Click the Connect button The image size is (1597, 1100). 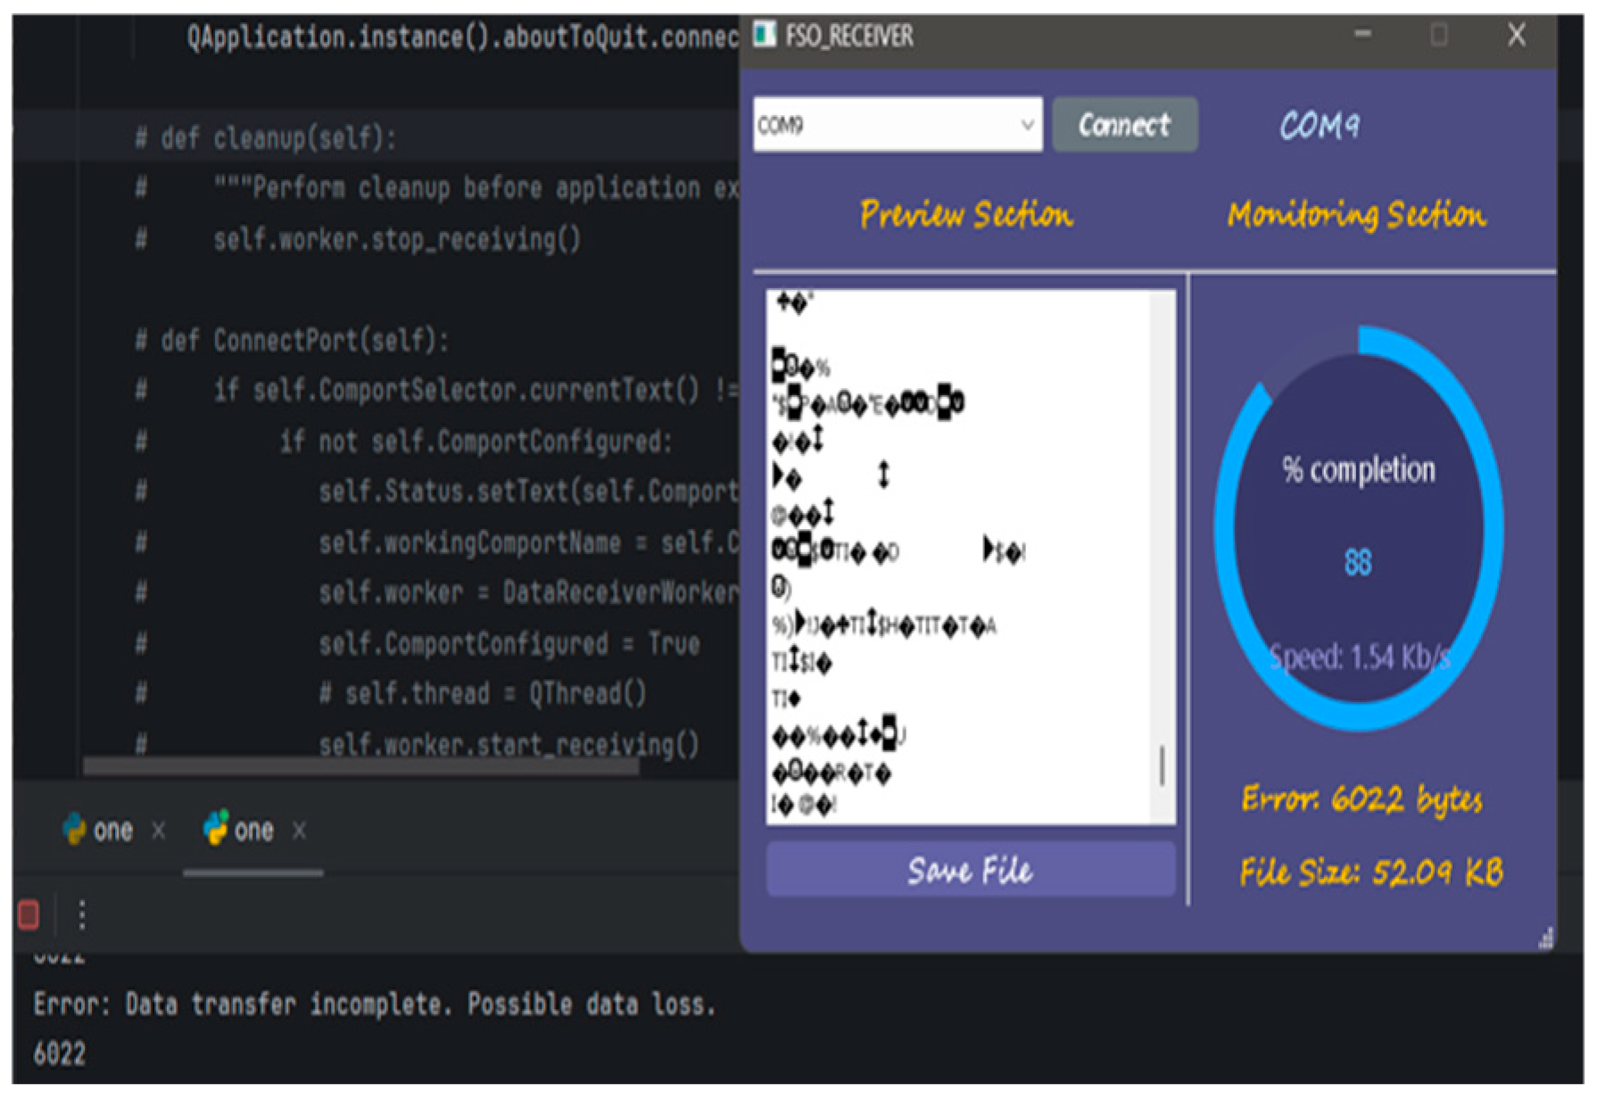point(1125,125)
